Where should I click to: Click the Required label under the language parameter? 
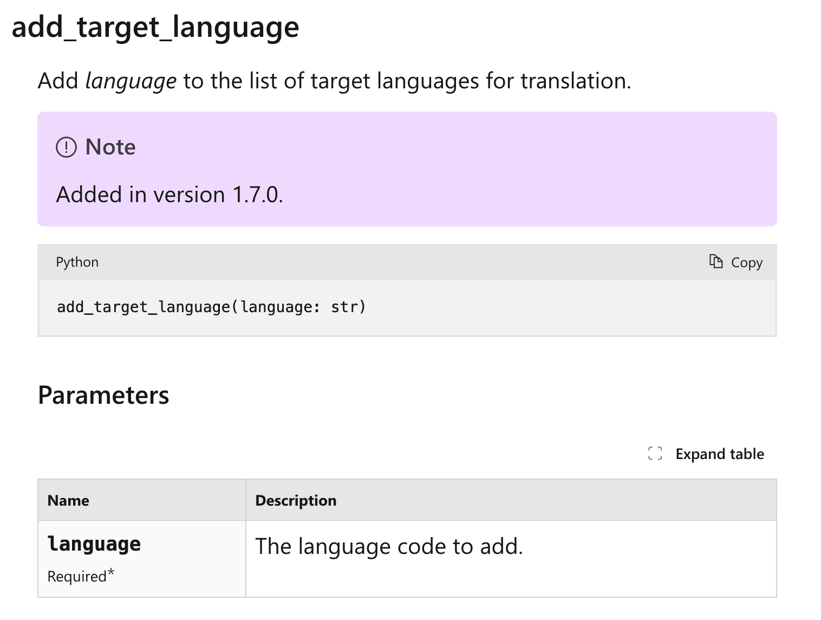point(77,576)
